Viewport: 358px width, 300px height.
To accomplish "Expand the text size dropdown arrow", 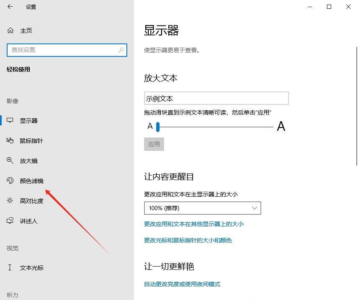I will coord(254,208).
